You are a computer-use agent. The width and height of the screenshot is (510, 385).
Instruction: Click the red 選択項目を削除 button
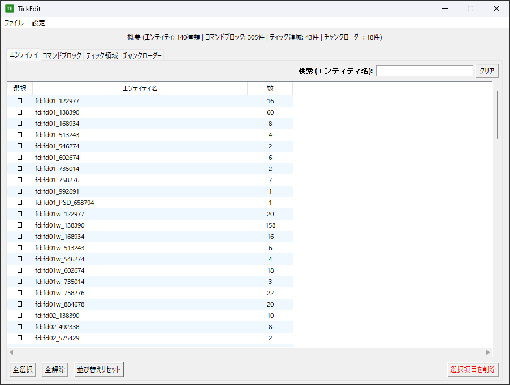(473, 370)
